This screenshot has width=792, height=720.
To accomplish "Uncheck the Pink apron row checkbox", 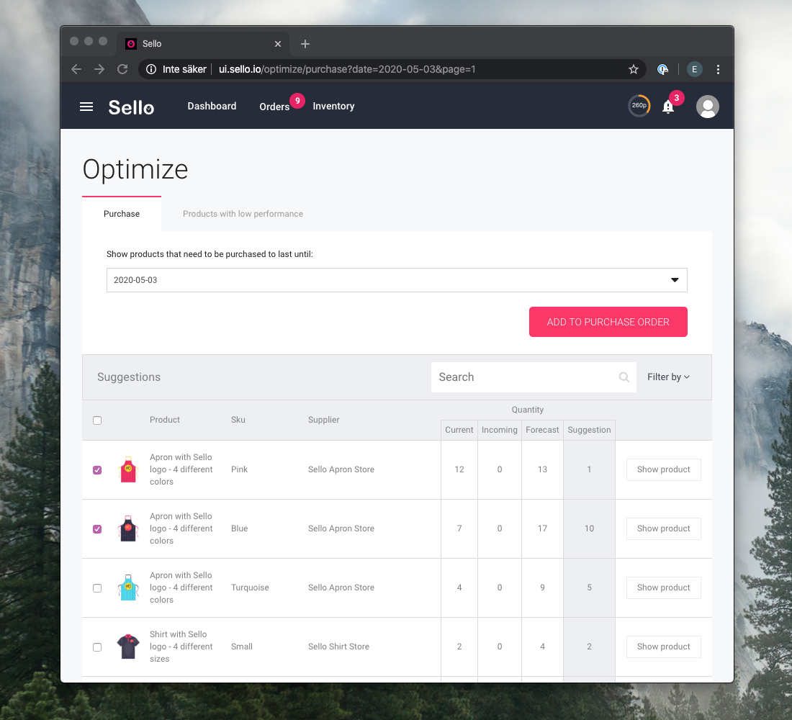I will click(x=97, y=470).
